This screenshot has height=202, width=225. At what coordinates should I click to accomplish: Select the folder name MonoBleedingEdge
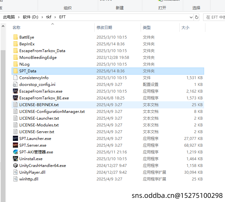38,57
